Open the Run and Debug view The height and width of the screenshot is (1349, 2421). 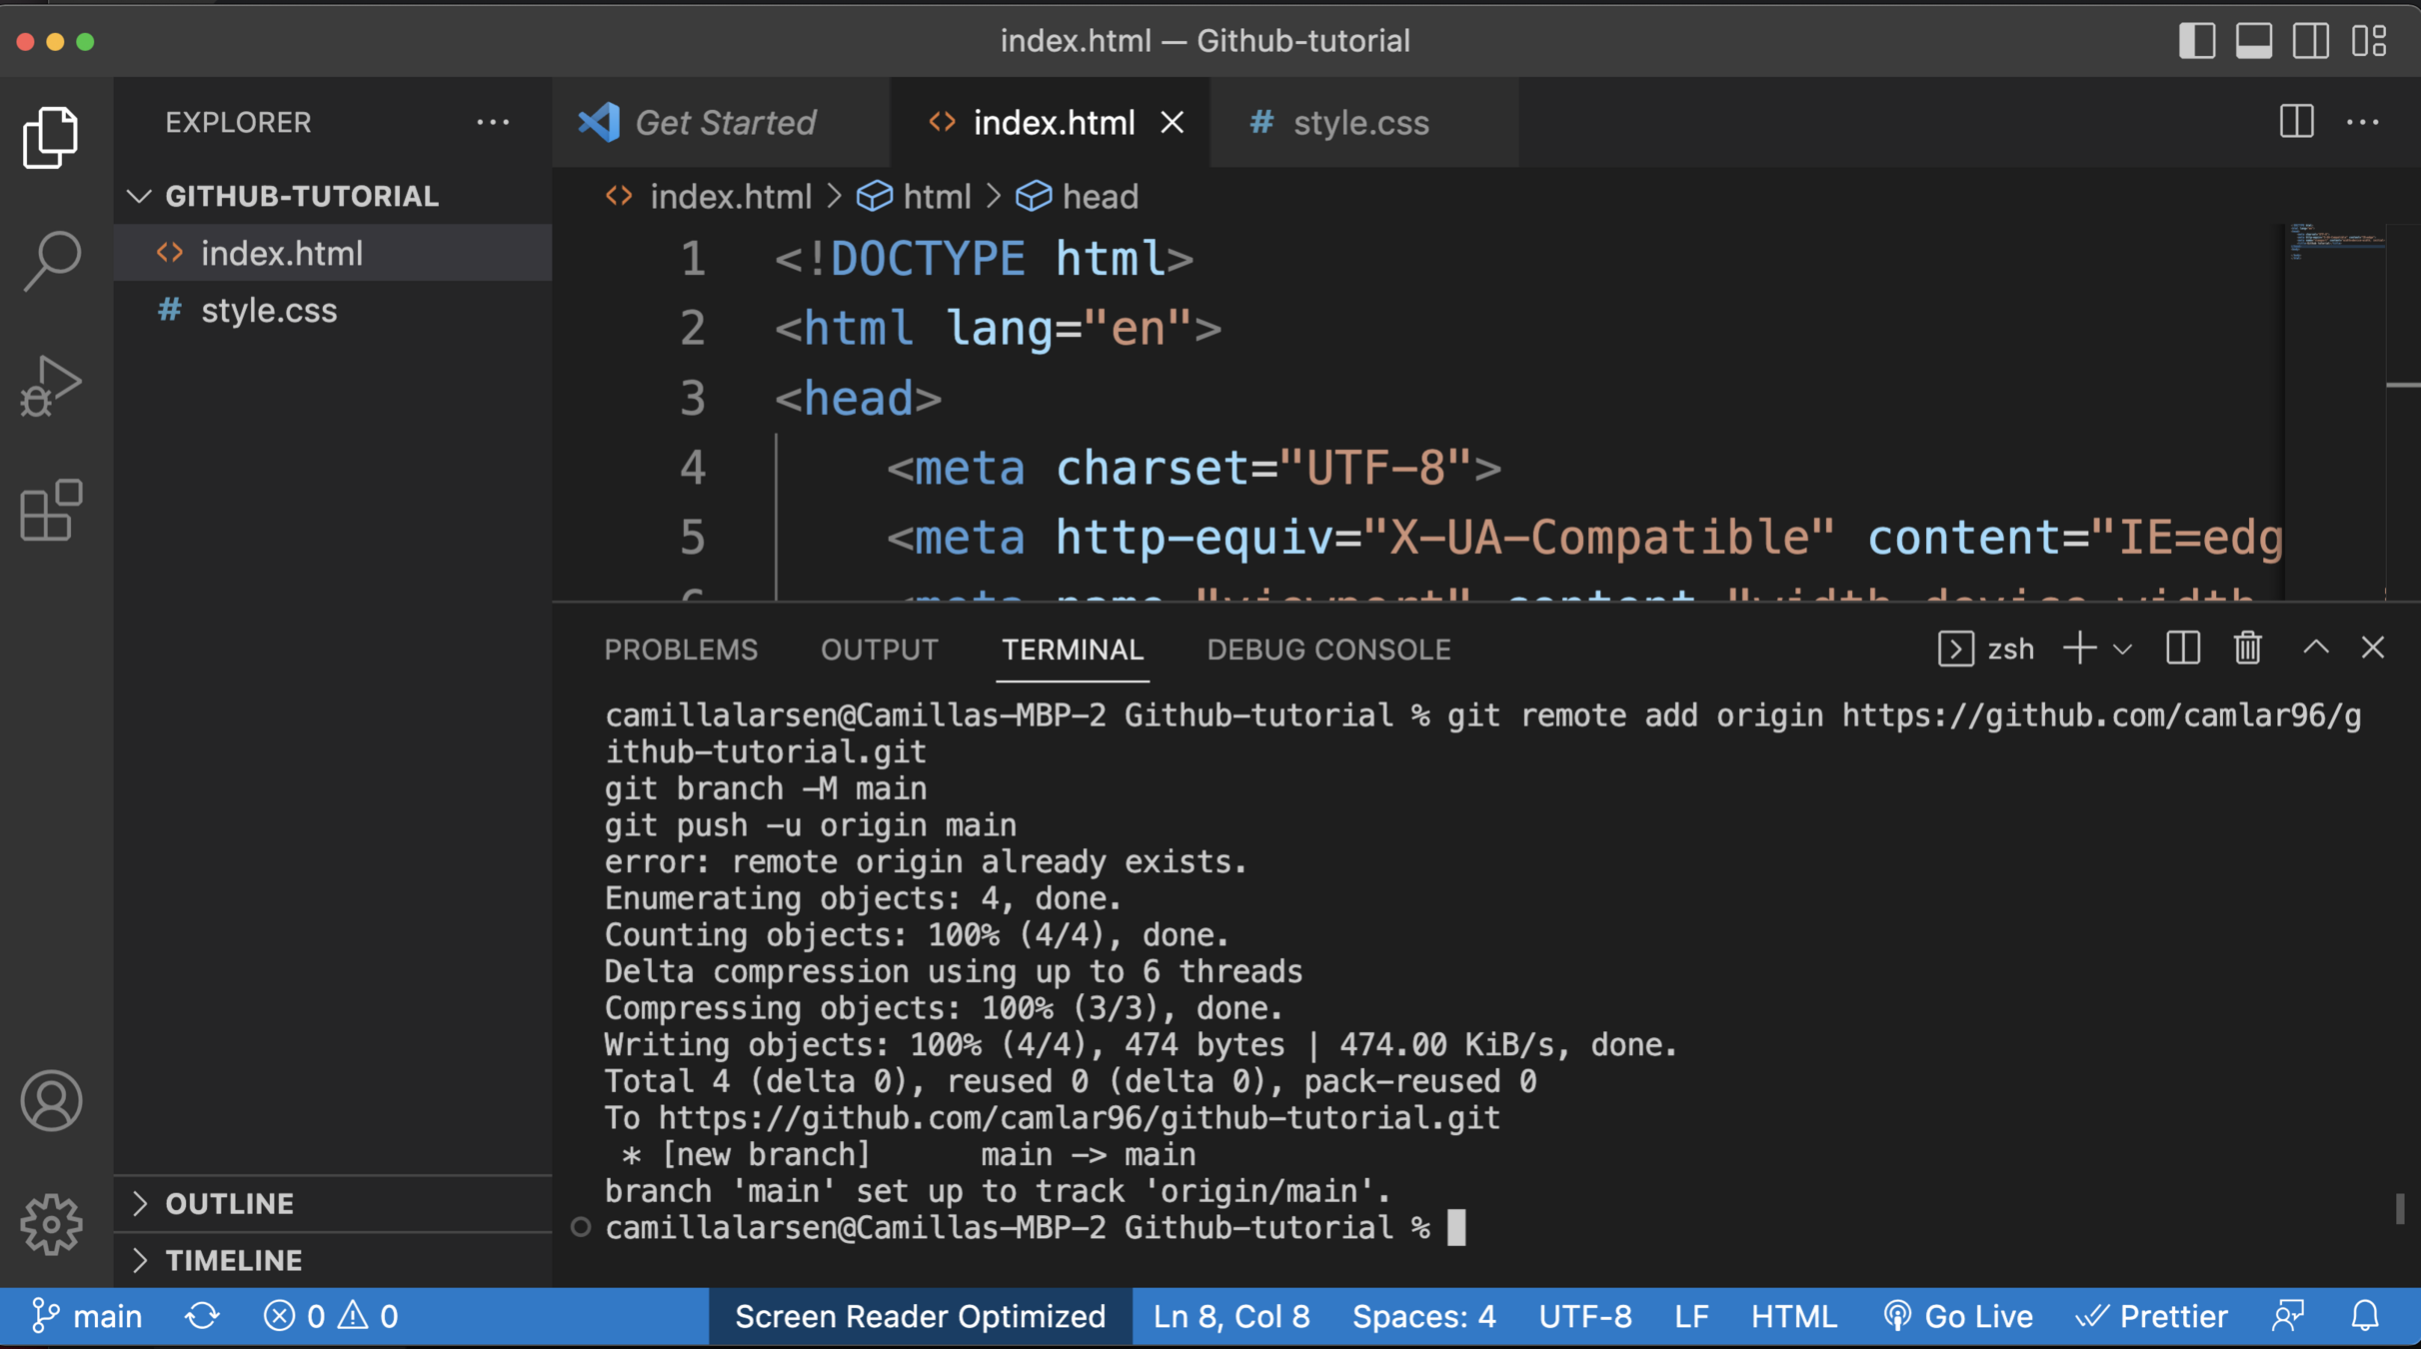[x=50, y=386]
